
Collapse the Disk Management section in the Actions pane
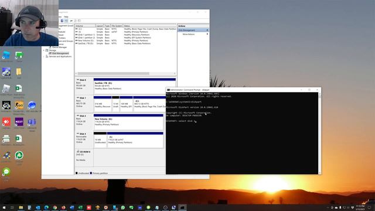click(207, 30)
